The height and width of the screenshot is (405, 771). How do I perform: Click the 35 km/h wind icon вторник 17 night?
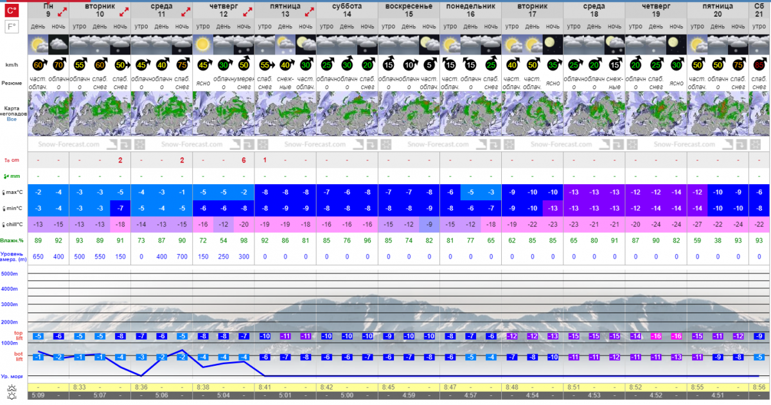[x=553, y=65]
